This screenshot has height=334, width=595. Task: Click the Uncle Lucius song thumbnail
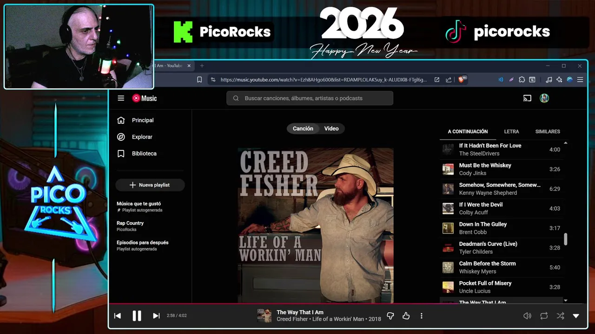point(448,287)
